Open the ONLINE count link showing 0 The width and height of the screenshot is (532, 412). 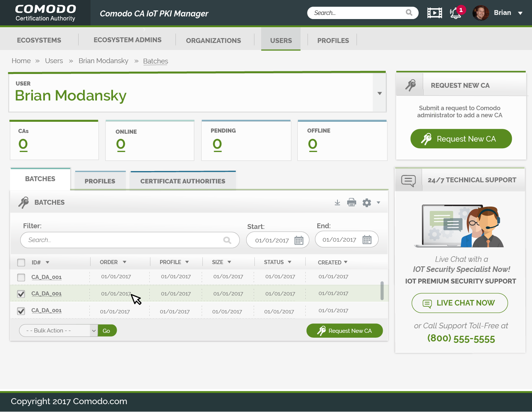(120, 144)
